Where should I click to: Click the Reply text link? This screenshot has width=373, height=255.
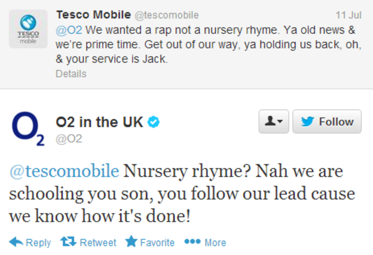(x=38, y=243)
